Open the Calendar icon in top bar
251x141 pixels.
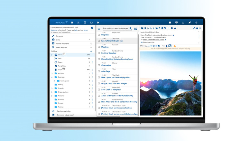pos(85,23)
